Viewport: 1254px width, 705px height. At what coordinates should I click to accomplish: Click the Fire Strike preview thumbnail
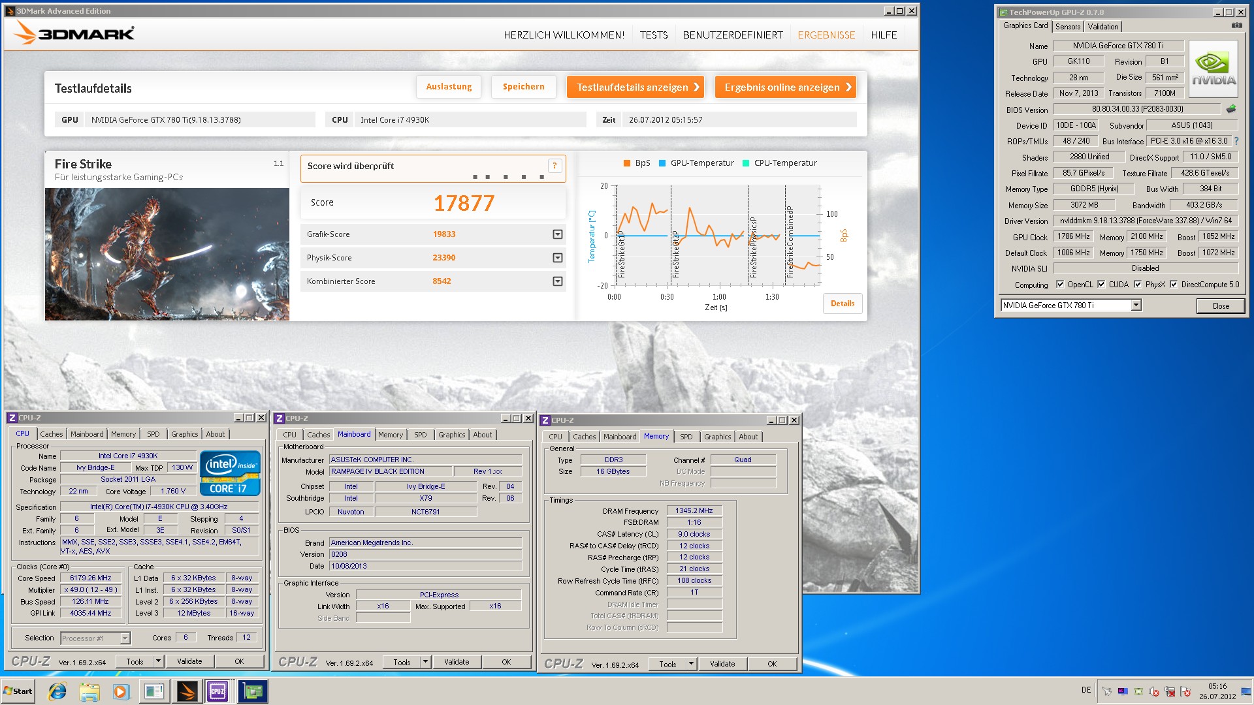167,254
